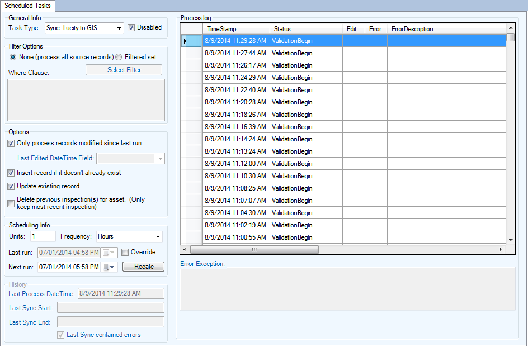Toggle Insert record if it doesn't already exist
528x347 pixels.
[x=11, y=173]
